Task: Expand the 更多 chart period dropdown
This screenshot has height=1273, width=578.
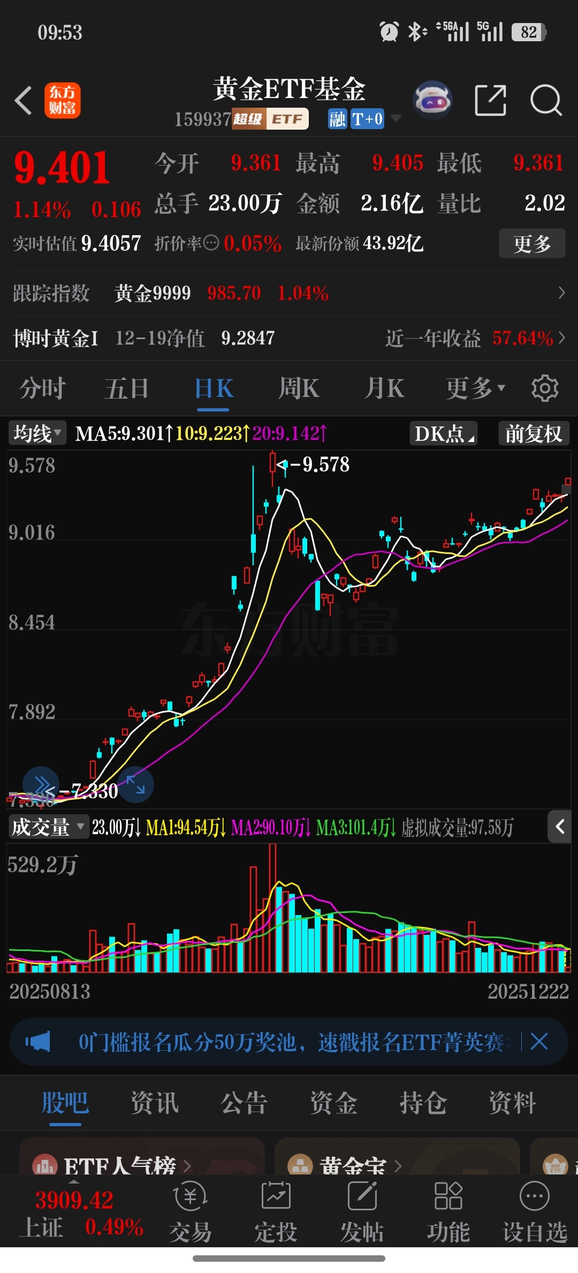Action: click(x=476, y=388)
